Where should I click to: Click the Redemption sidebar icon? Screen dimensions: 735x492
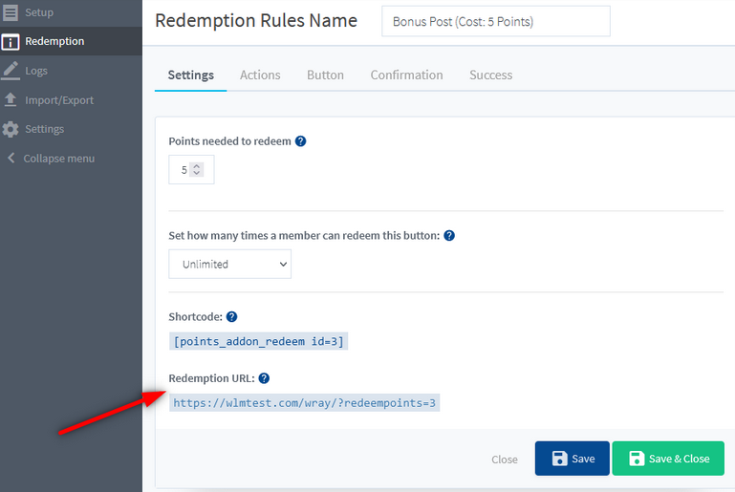[11, 42]
